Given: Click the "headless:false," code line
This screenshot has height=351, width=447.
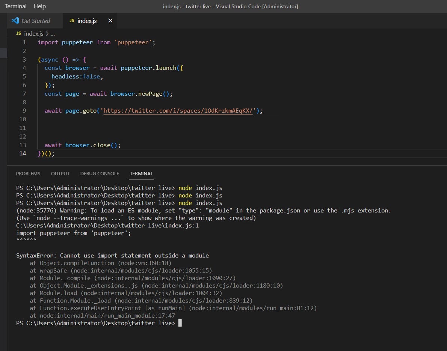Looking at the screenshot, I should (x=77, y=77).
